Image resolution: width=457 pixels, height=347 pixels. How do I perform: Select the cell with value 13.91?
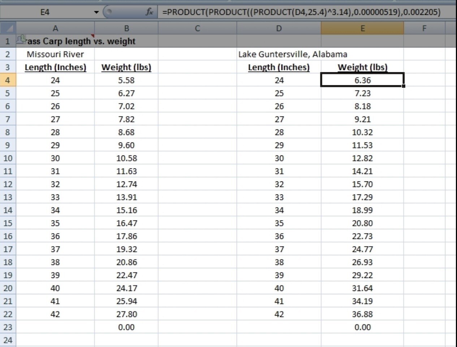coord(126,197)
